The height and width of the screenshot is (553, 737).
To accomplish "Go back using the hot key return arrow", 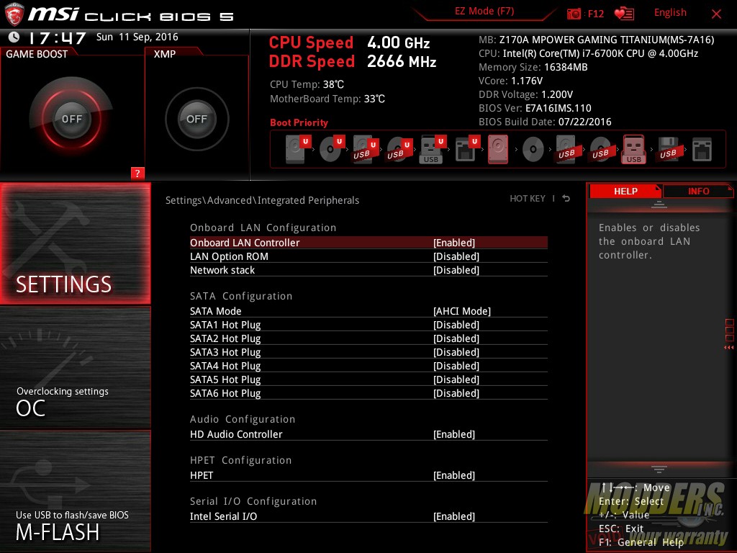I will click(566, 199).
